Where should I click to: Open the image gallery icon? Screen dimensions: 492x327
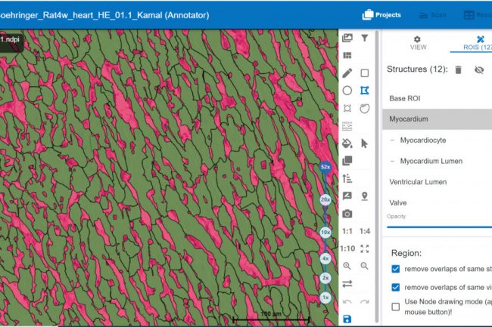[347, 38]
